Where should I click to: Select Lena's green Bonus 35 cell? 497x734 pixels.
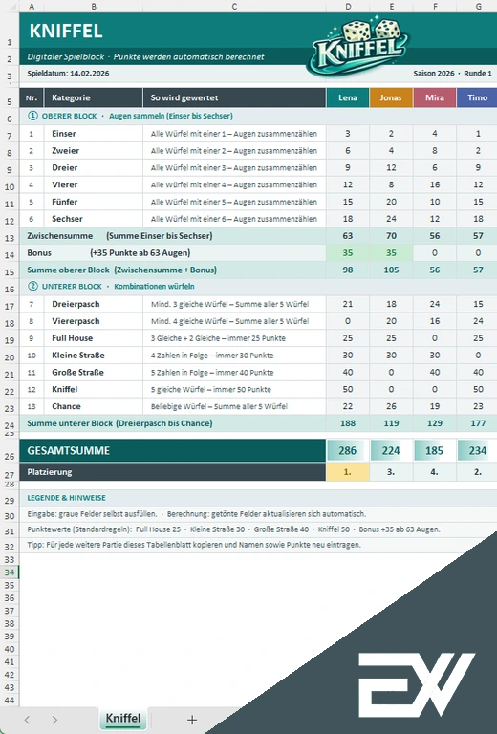click(x=348, y=252)
